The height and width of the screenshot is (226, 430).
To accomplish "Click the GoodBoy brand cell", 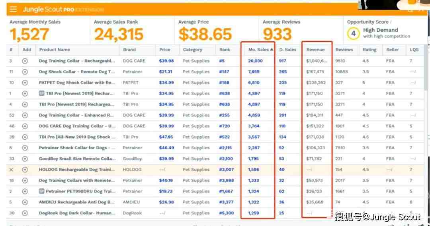I will (132, 159).
